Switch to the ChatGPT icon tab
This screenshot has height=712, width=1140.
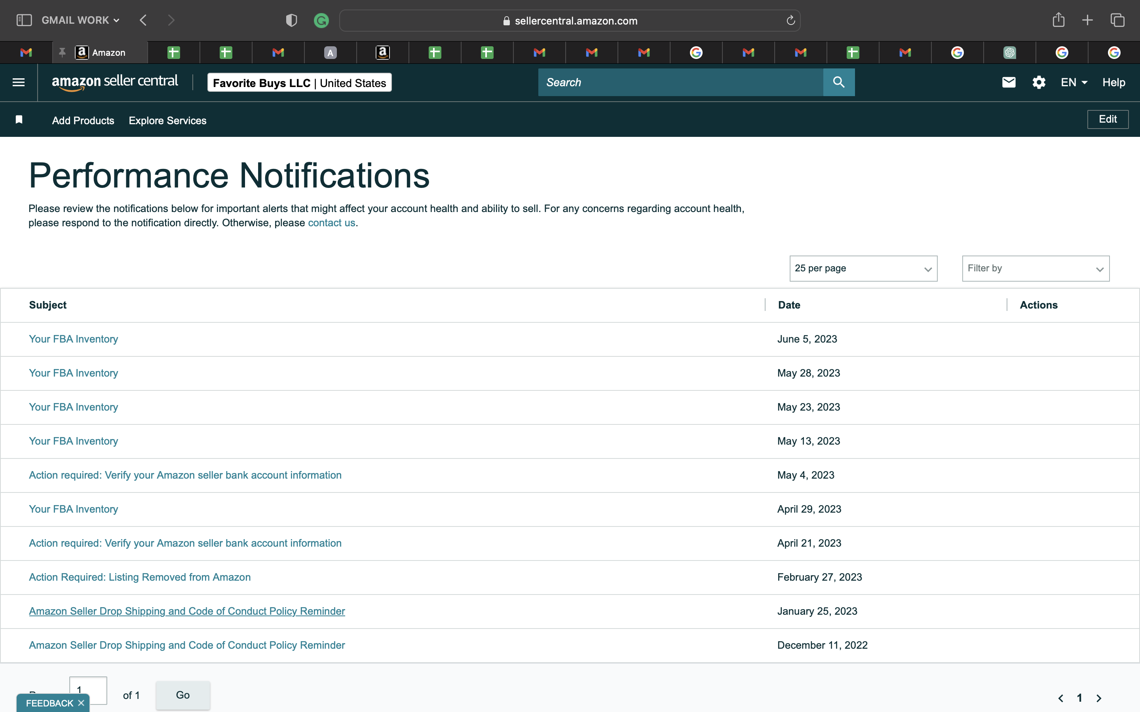point(1009,53)
